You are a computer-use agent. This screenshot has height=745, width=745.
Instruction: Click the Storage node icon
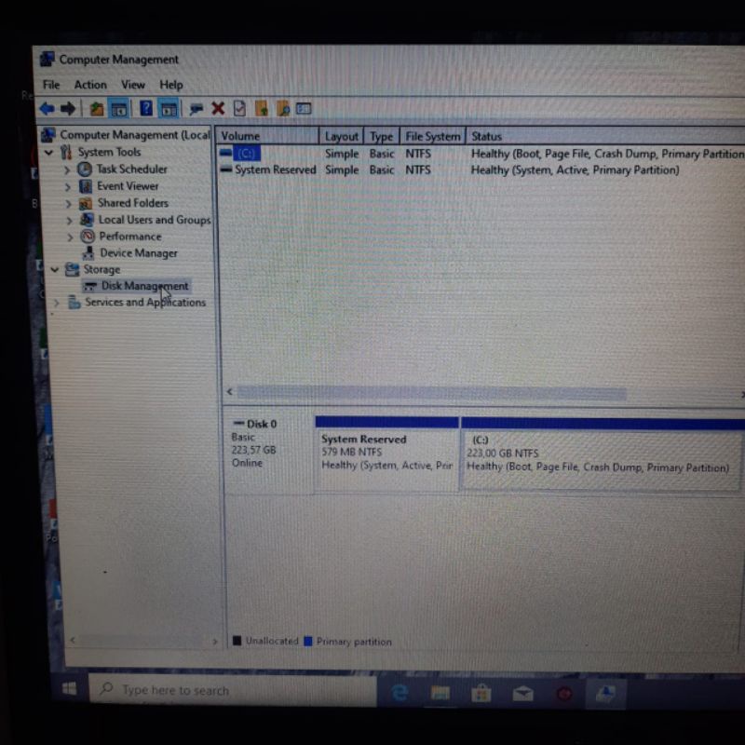click(73, 269)
